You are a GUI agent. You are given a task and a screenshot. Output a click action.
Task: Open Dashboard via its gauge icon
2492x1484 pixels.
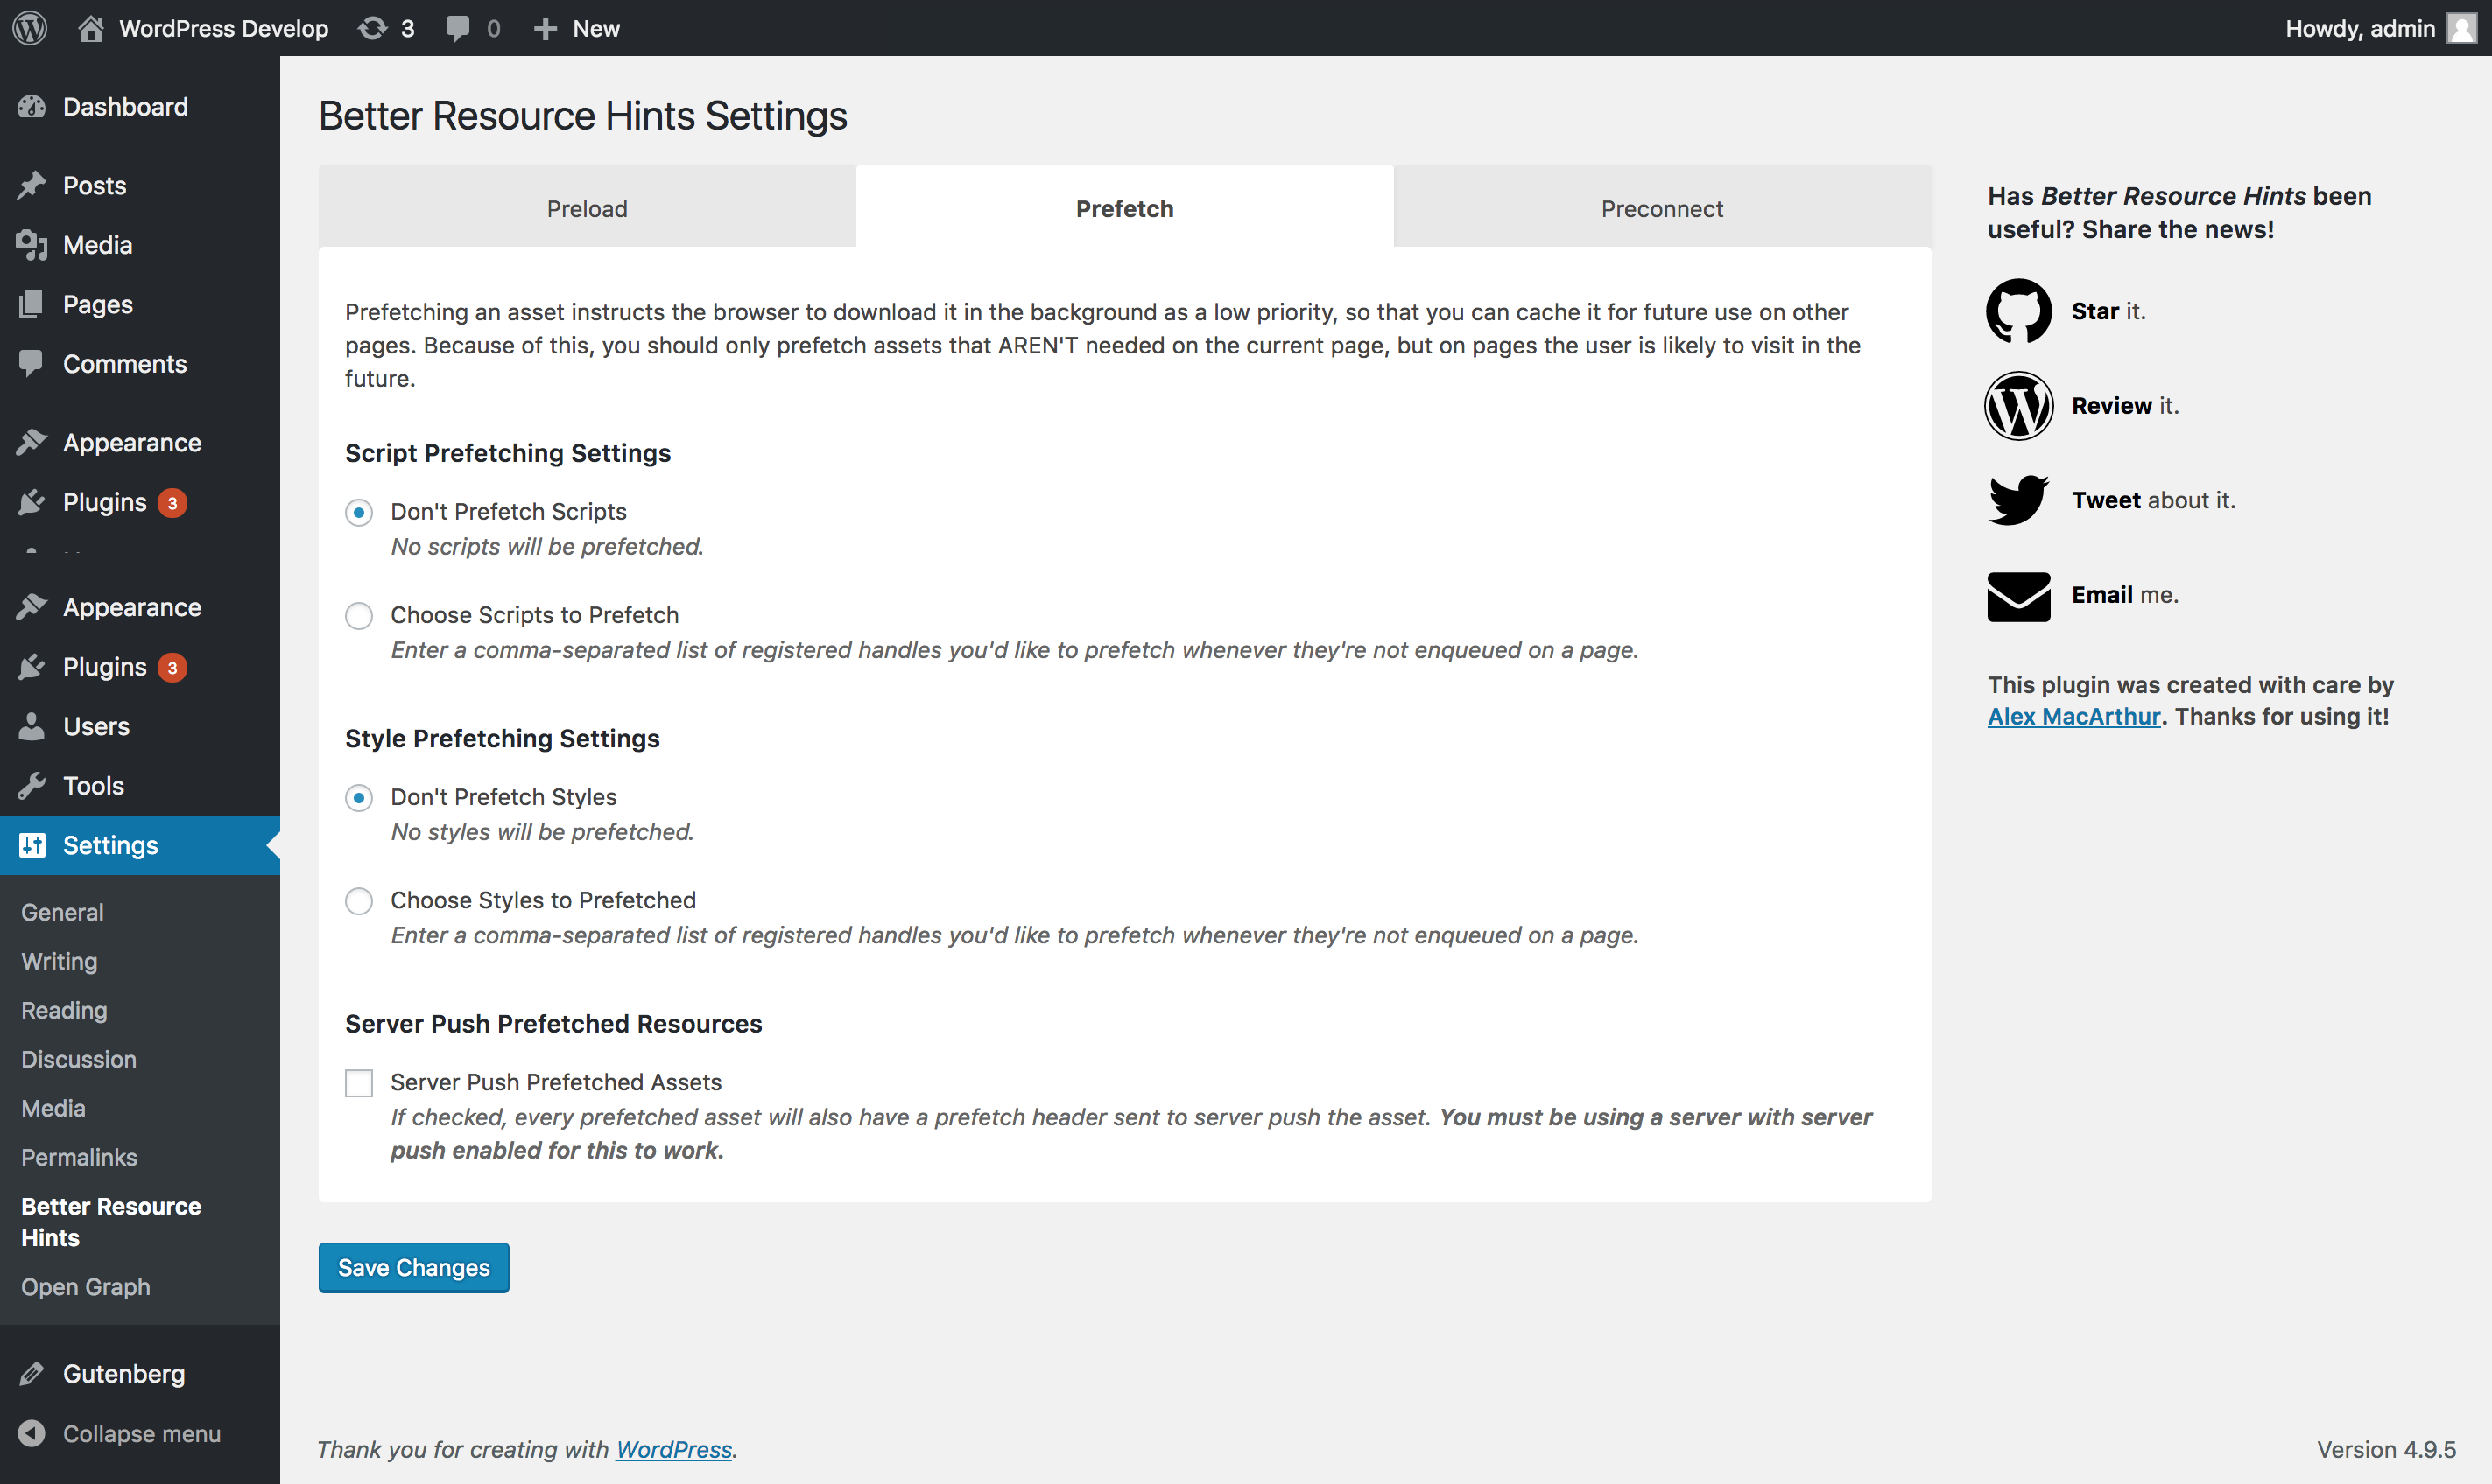coord(32,107)
